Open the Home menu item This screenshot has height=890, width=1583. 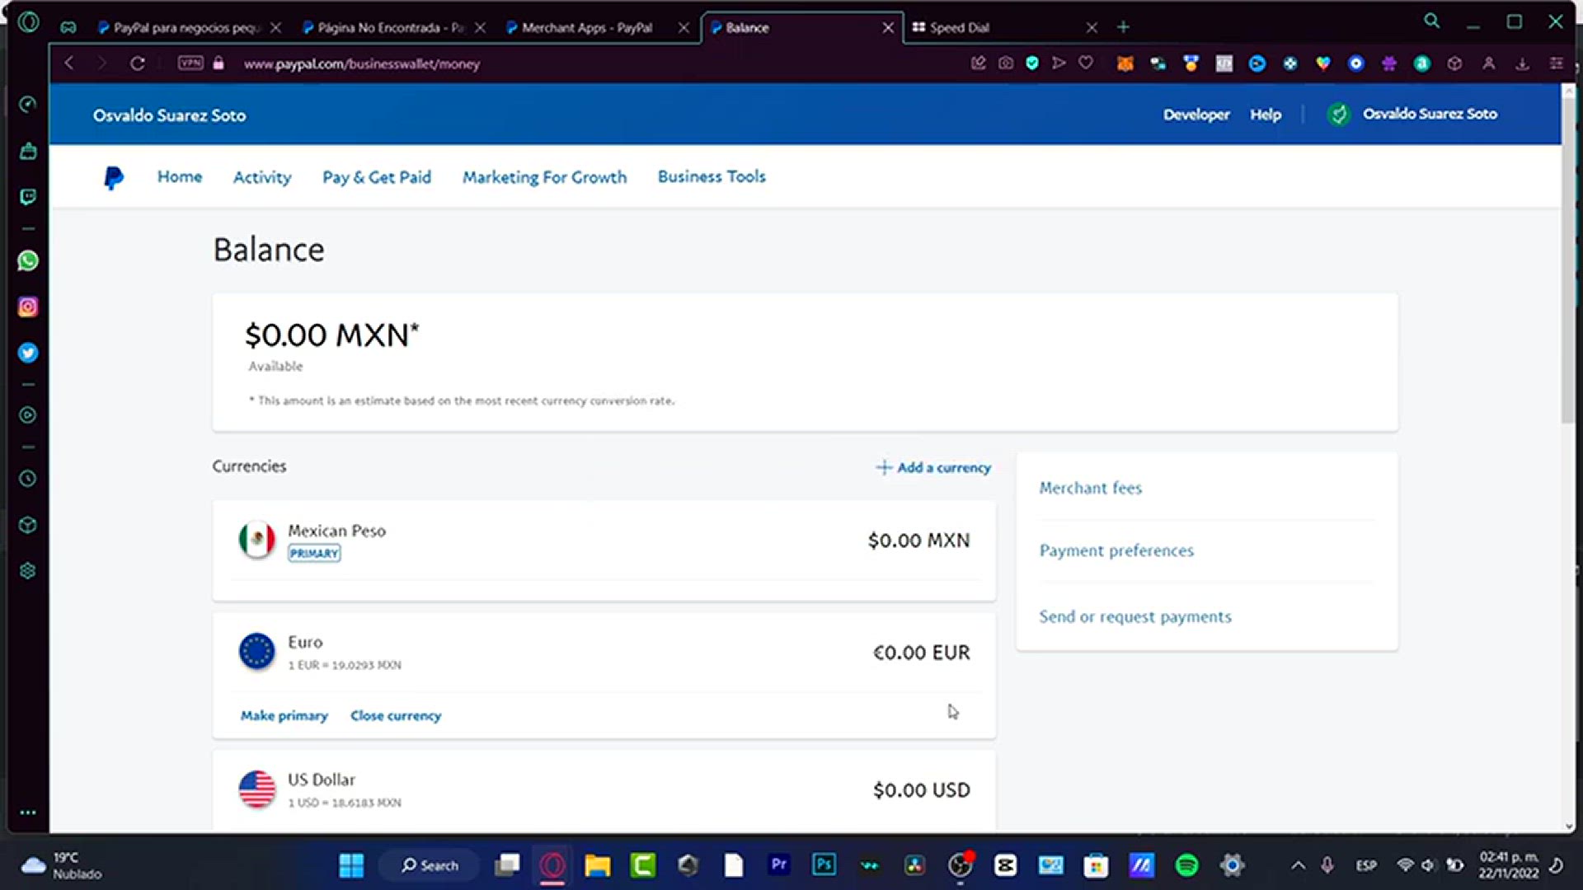point(180,176)
